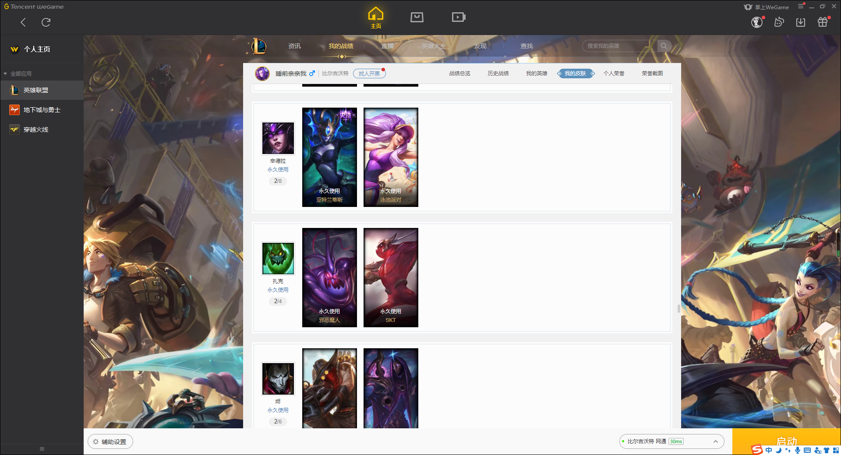Select 英雄联盟 in the app list
Viewport: 841px width, 455px height.
click(x=42, y=90)
